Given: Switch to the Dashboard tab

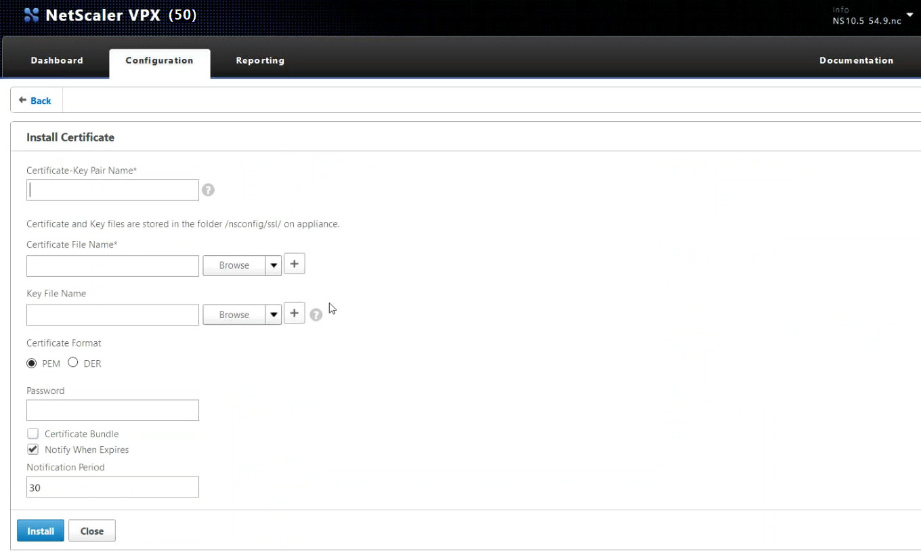Looking at the screenshot, I should [x=56, y=60].
